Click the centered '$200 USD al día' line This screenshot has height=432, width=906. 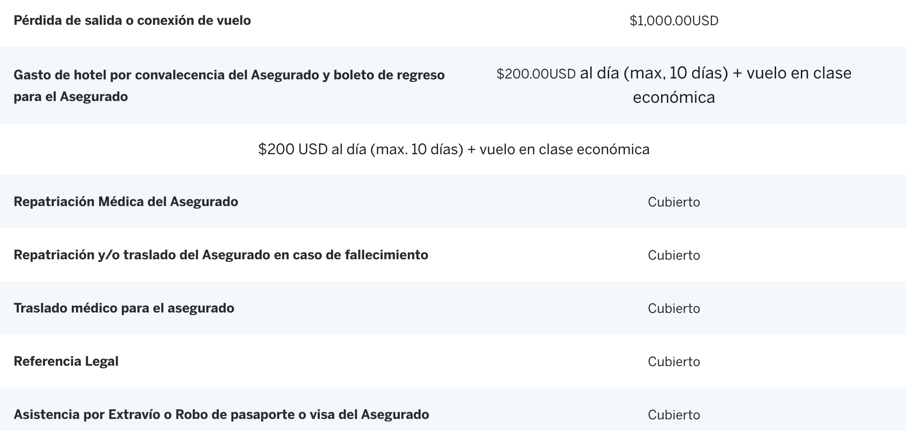pyautogui.click(x=453, y=149)
